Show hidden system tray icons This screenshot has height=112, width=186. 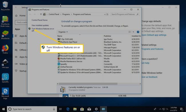click(x=160, y=109)
